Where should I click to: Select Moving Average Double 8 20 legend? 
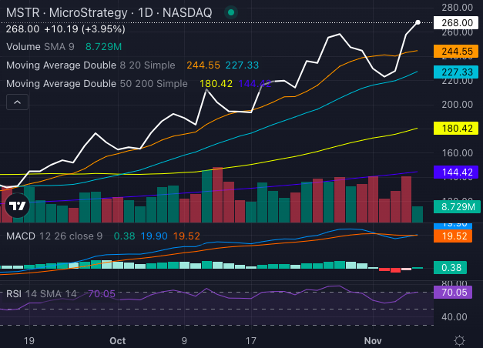tap(92, 65)
